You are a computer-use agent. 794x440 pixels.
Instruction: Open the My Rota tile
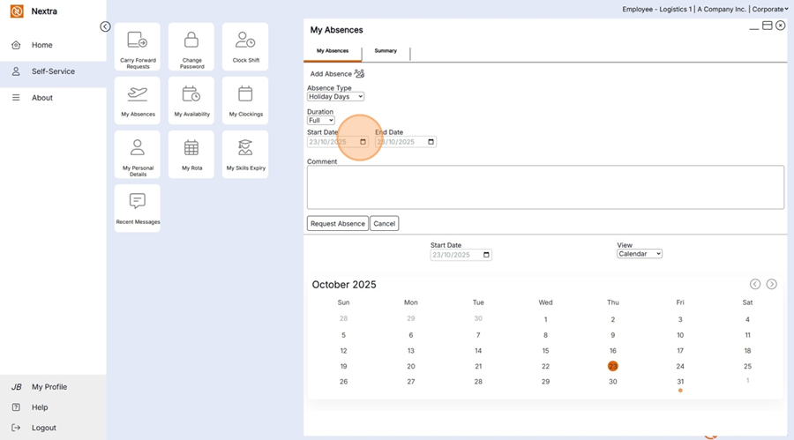pyautogui.click(x=191, y=154)
